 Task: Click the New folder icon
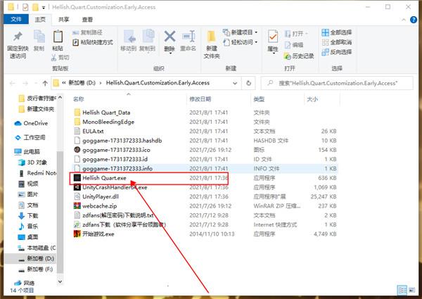(212, 37)
